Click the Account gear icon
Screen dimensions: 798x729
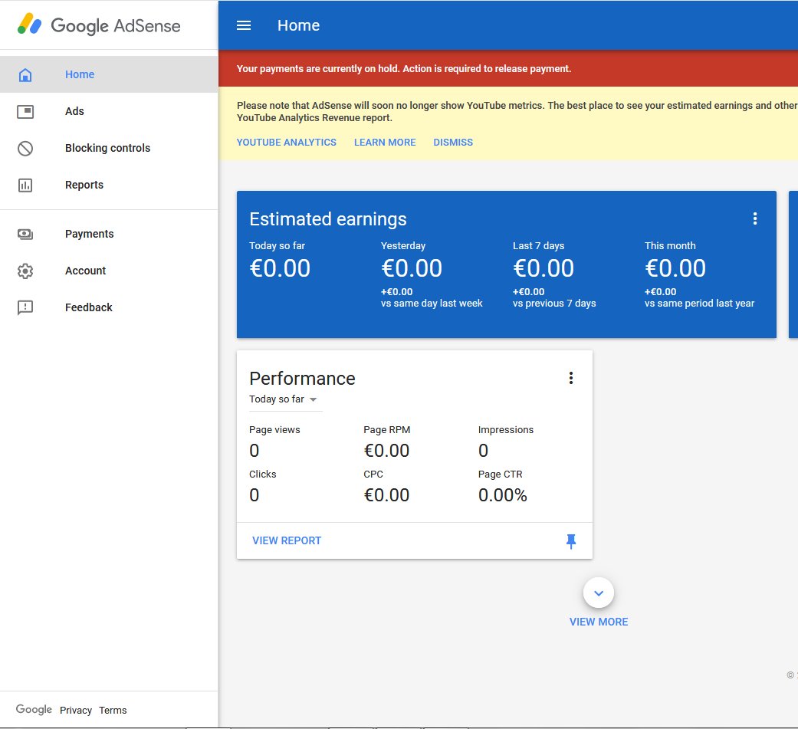click(x=25, y=271)
